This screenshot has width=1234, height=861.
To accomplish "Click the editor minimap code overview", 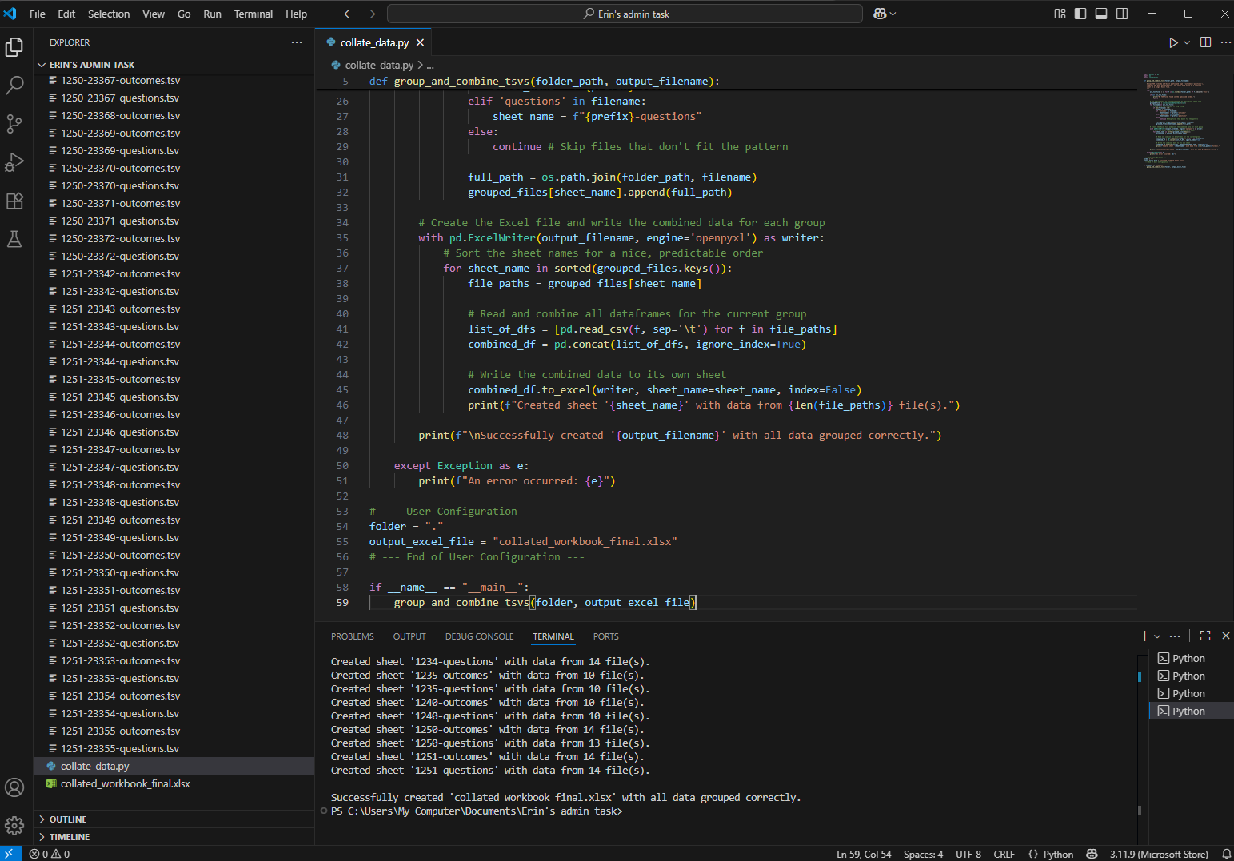I will (1180, 120).
